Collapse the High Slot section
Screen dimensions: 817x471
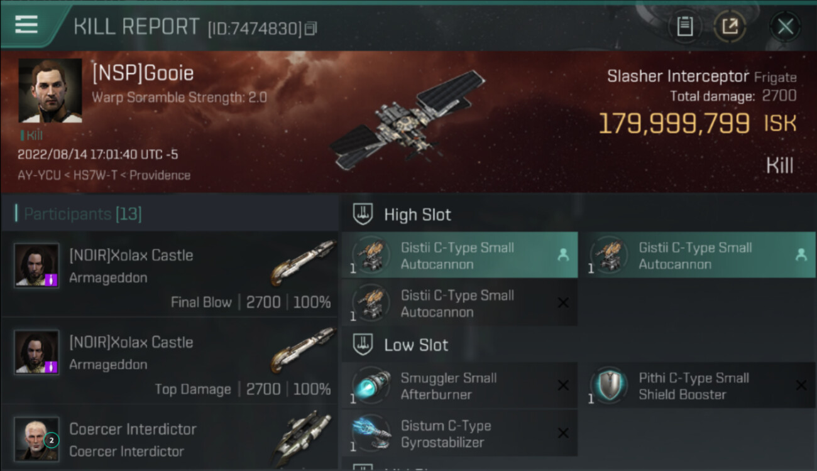click(x=402, y=215)
